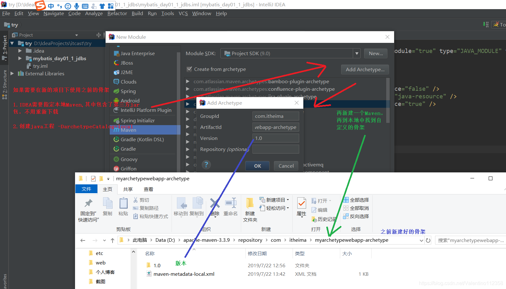This screenshot has height=289, width=506.
Task: Open Explorer 文件 menu button
Action: tap(86, 189)
